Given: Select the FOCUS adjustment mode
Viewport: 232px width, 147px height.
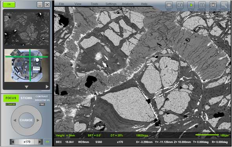Looking at the screenshot, I should [11, 98].
